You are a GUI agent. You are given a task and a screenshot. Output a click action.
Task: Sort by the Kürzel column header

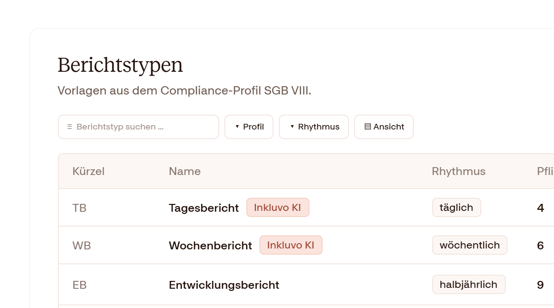click(x=89, y=171)
